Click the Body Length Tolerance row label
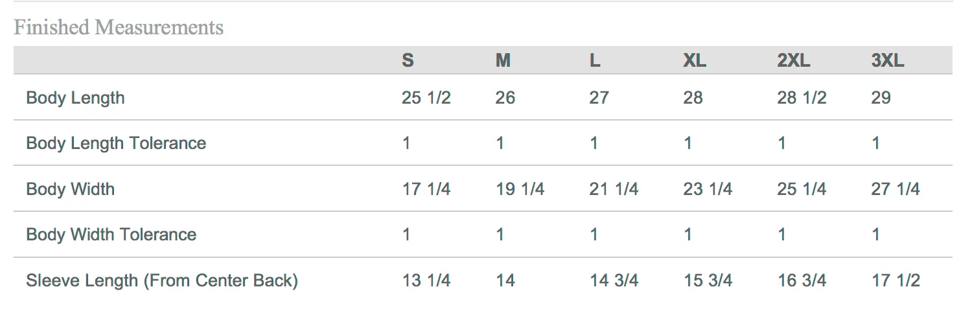Screen dimensions: 959x311 pyautogui.click(x=116, y=143)
